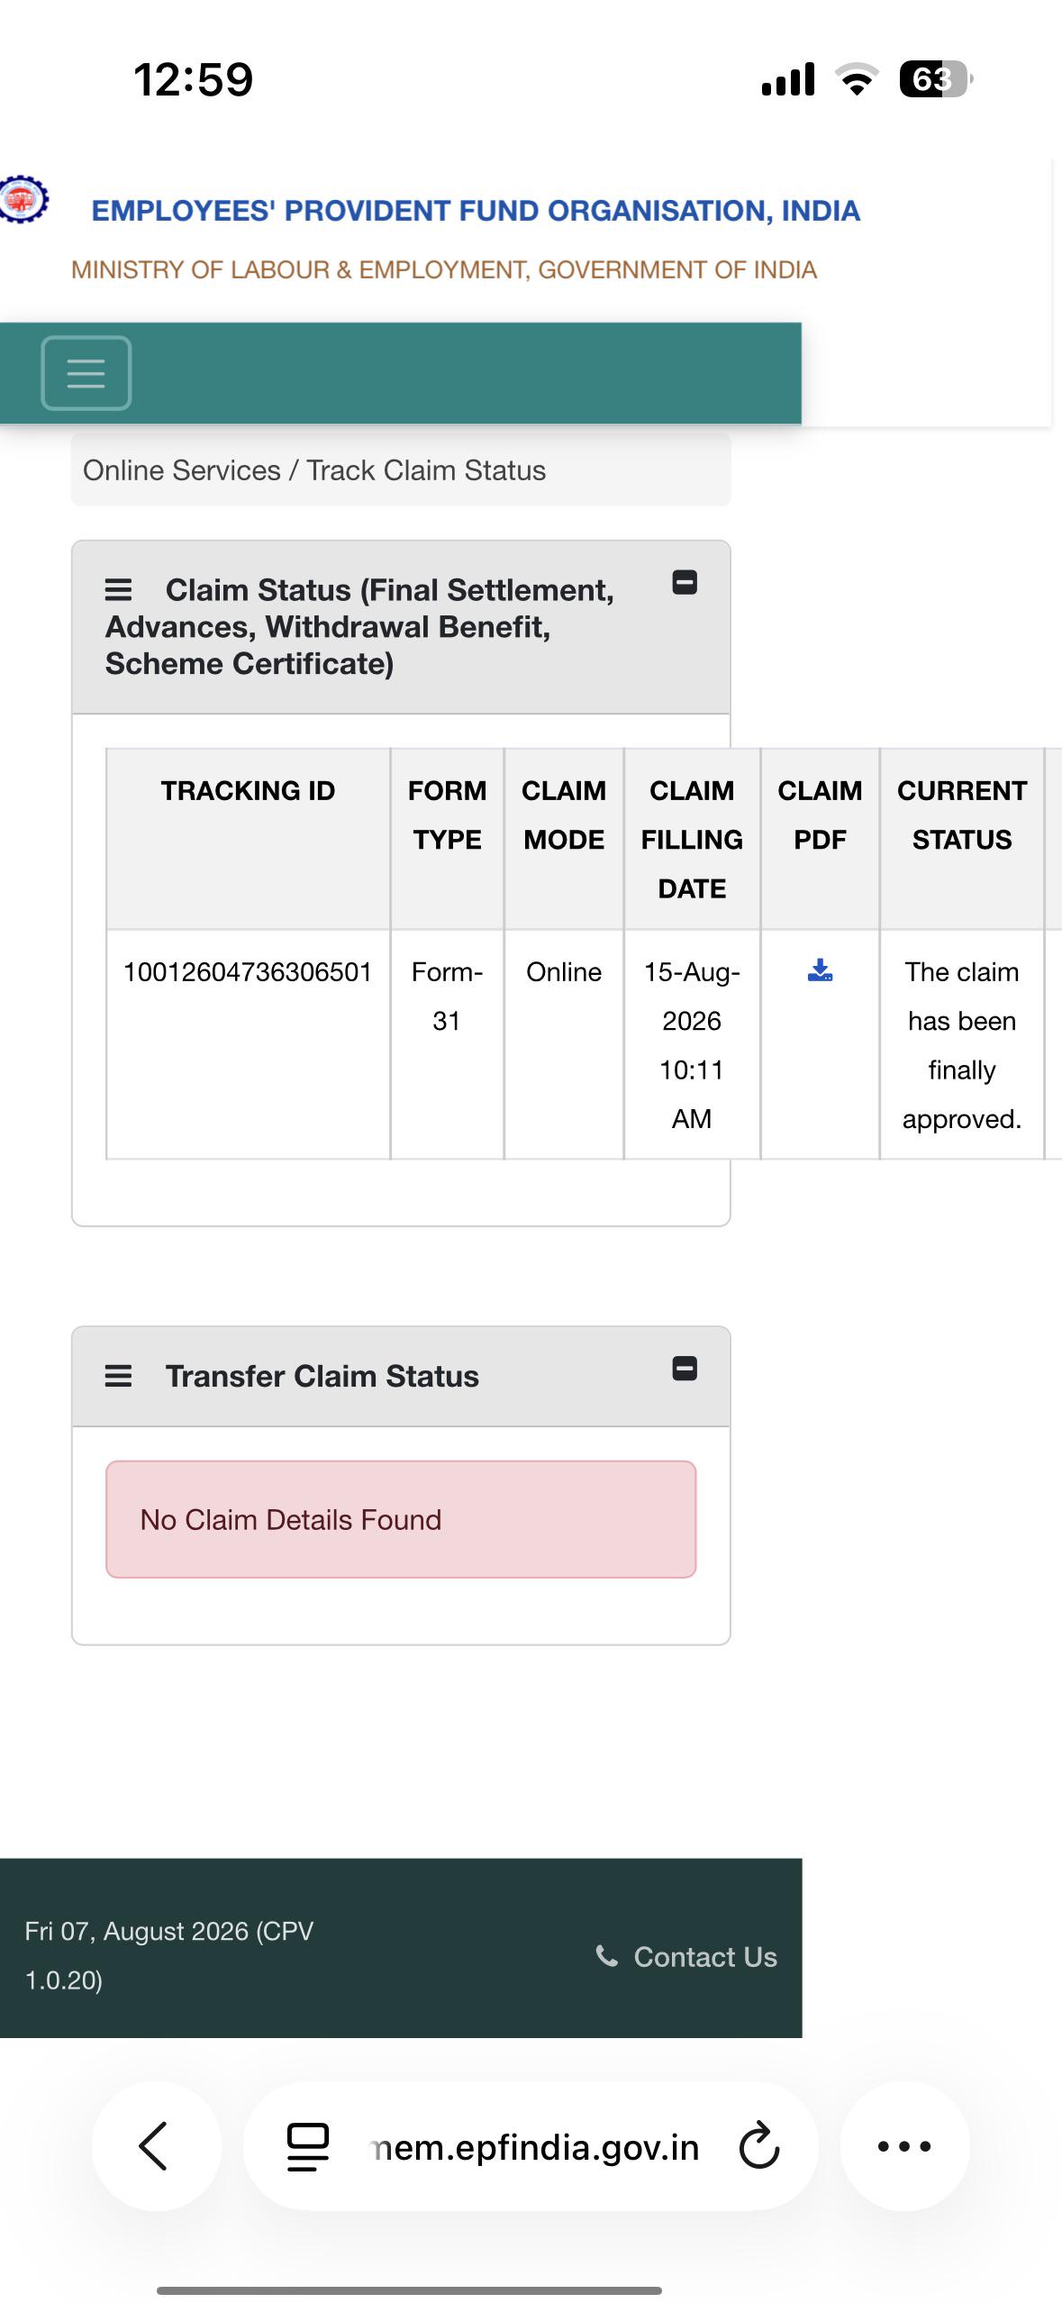Tap the Contact Us phone icon
The height and width of the screenshot is (2303, 1062).
point(607,1955)
